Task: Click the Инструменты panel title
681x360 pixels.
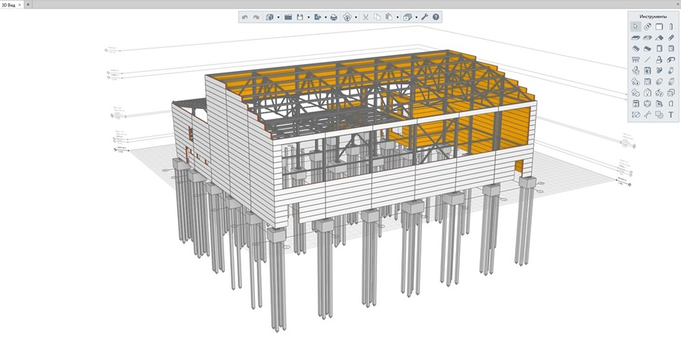Action: point(653,16)
